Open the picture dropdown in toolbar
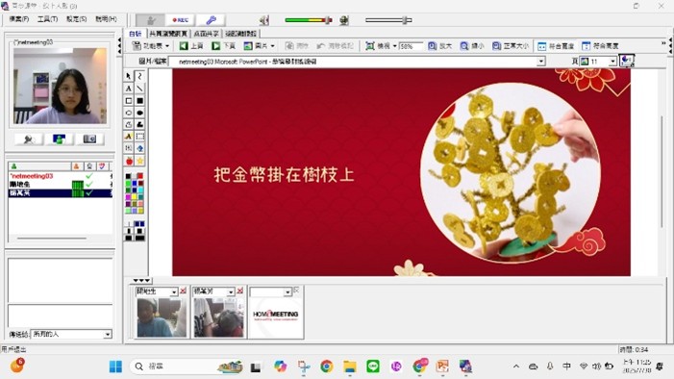The height and width of the screenshot is (379, 674). (260, 45)
